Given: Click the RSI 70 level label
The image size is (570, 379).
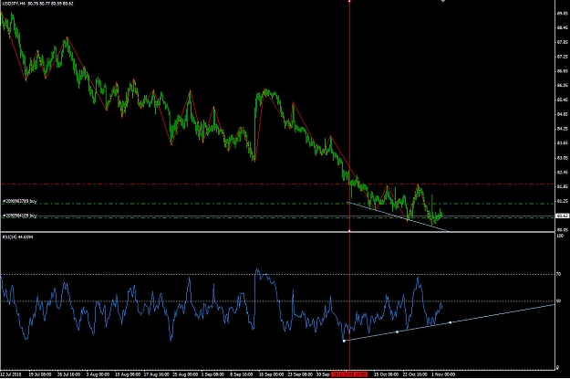Looking at the screenshot, I should point(559,274).
